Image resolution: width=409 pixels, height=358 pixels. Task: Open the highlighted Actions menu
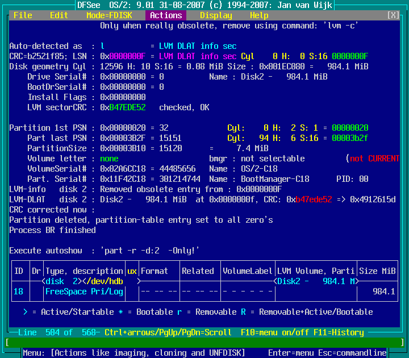166,15
